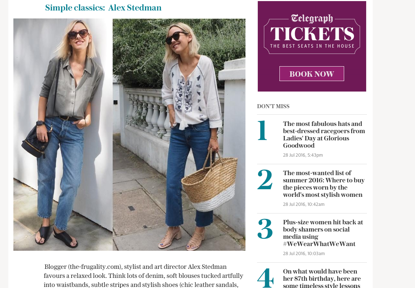Click the large number 2 ranking
Image resolution: width=415 pixels, height=288 pixels.
pyautogui.click(x=265, y=179)
